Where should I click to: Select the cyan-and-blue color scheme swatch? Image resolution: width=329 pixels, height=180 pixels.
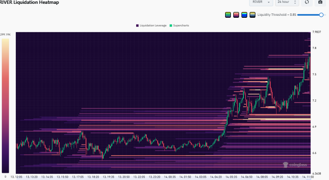[244, 15]
